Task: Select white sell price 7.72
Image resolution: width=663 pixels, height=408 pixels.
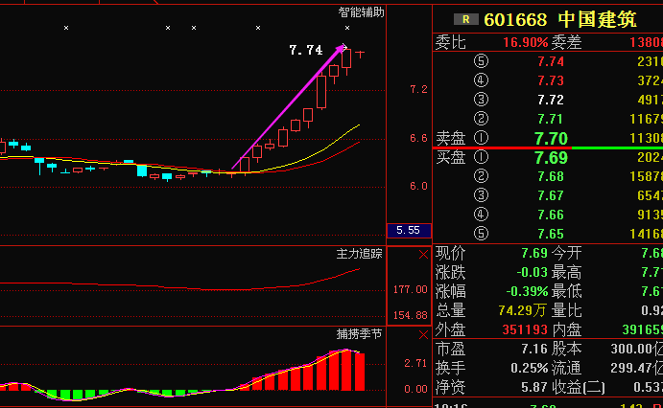Action: coord(551,100)
